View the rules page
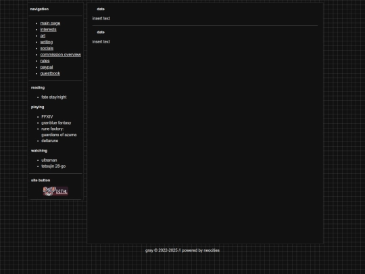Viewport: 365px width, 274px height. tap(45, 61)
